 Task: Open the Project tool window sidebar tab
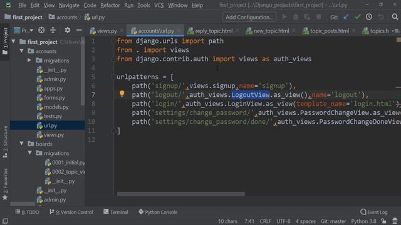point(5,41)
